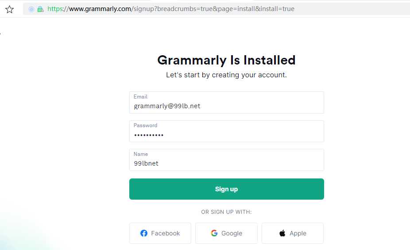The width and height of the screenshot is (410, 250).
Task: Click the www.grammarly.com domain in URL
Action: click(x=100, y=9)
